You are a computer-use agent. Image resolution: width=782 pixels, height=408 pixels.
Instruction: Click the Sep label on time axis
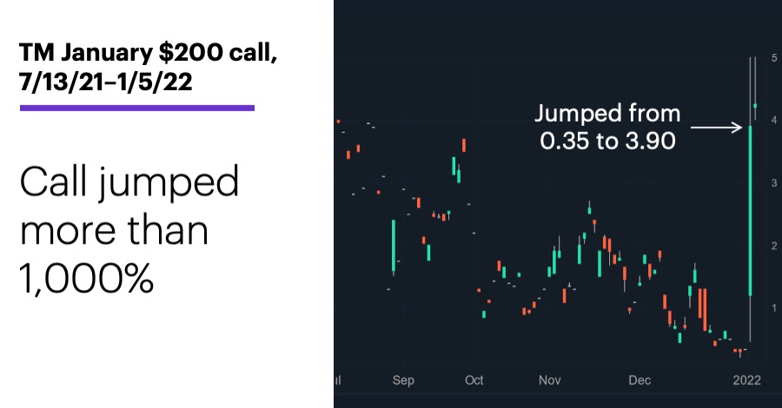403,380
